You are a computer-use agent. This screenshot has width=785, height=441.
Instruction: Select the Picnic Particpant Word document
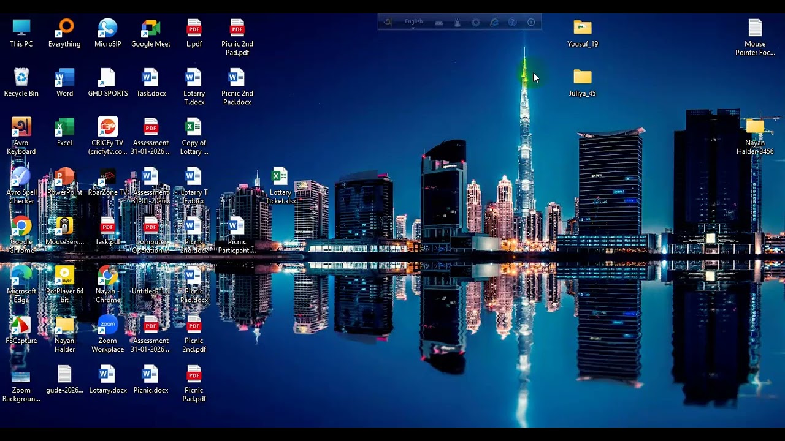(237, 236)
